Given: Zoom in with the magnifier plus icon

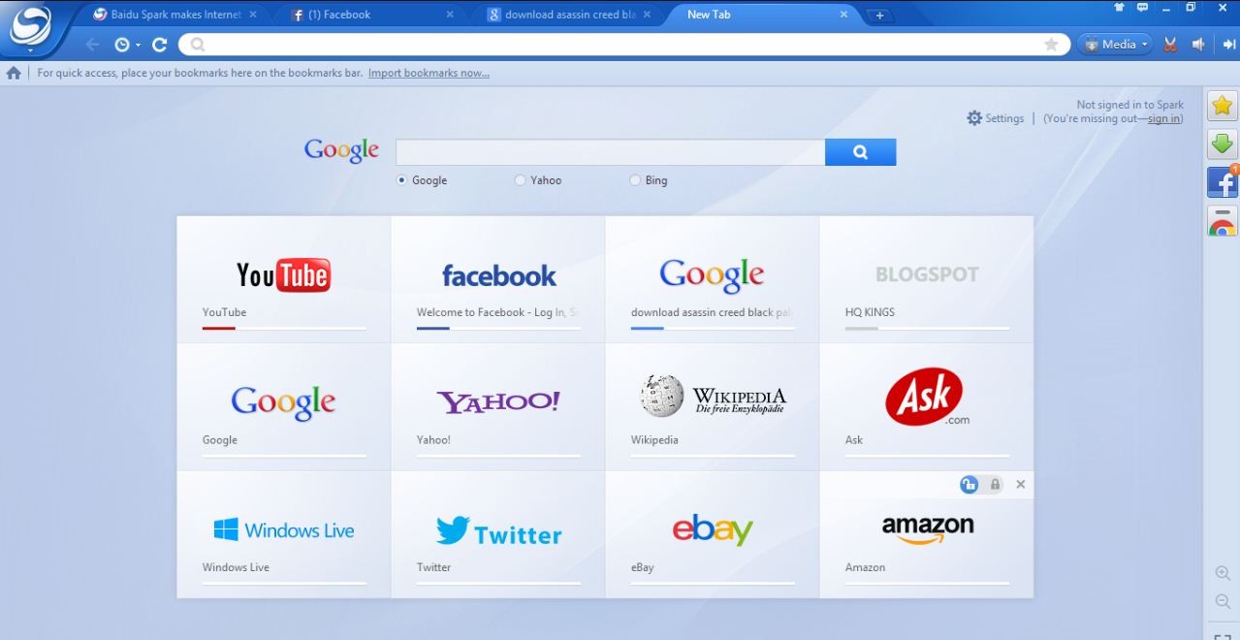Looking at the screenshot, I should click(x=1223, y=573).
